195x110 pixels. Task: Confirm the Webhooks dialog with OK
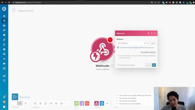154,65
